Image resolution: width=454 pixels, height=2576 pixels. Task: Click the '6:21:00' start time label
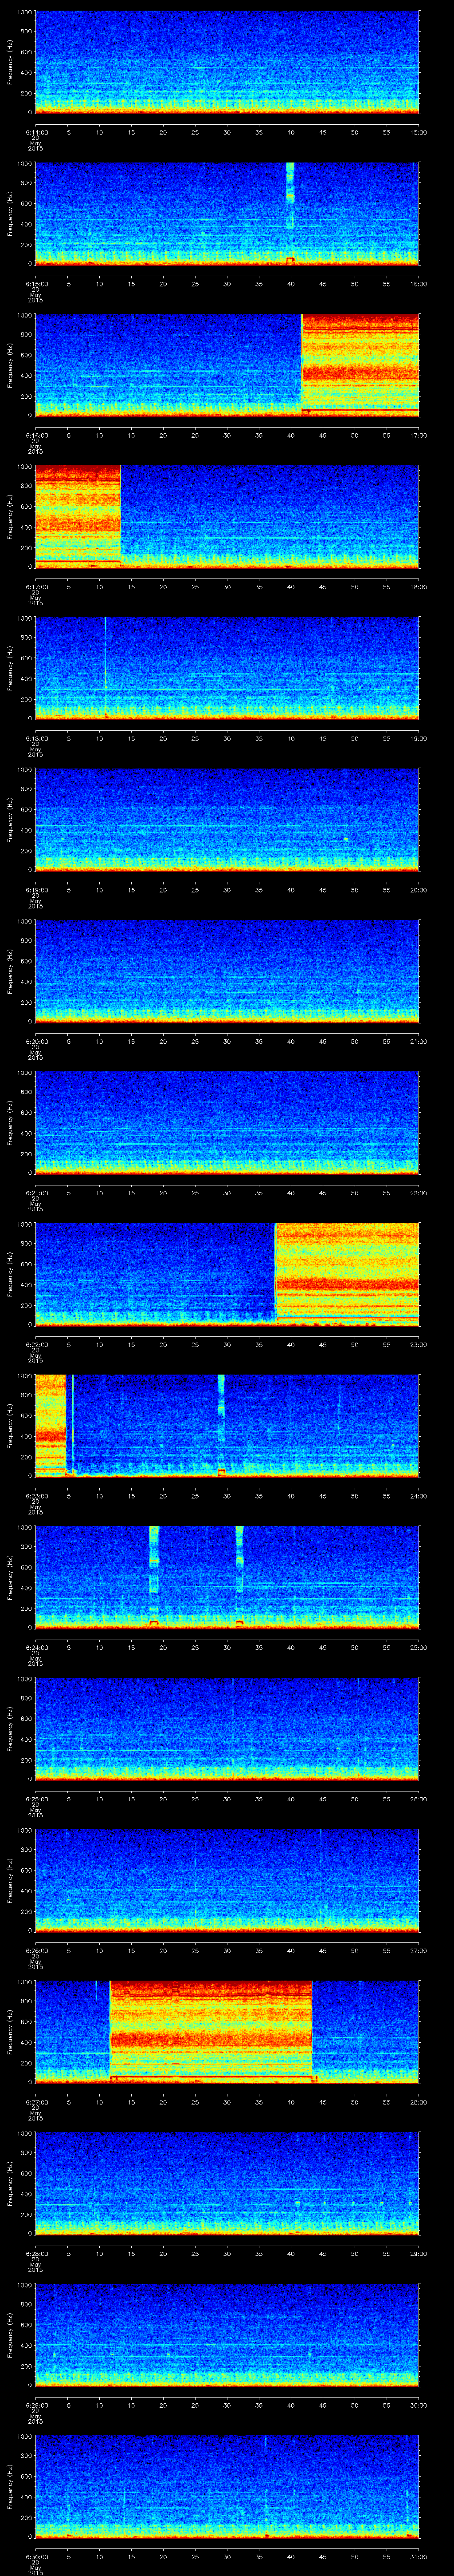[x=36, y=1193]
